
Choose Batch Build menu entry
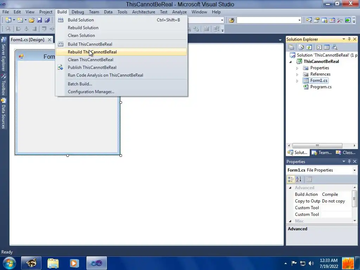(121, 84)
